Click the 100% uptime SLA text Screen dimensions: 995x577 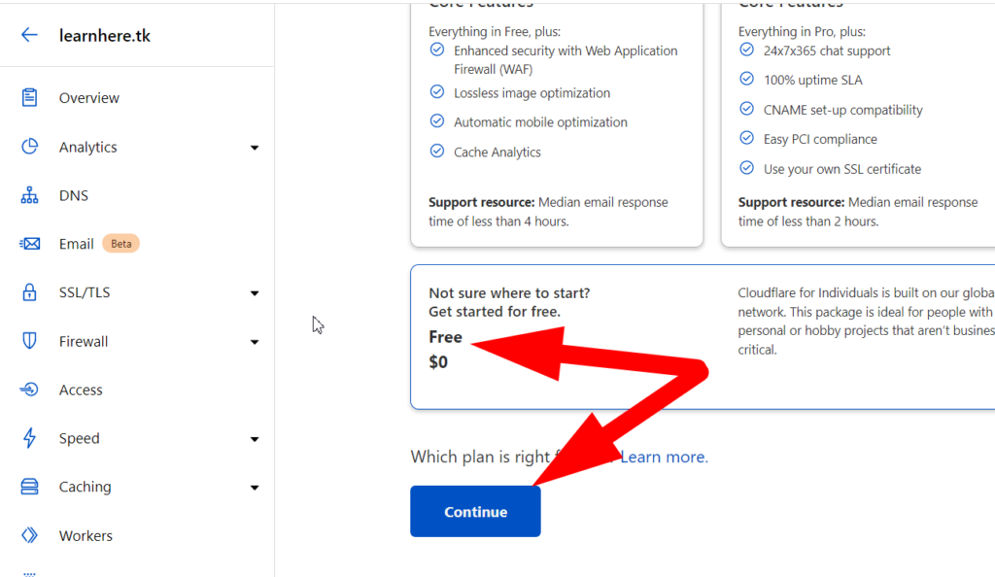(x=813, y=80)
